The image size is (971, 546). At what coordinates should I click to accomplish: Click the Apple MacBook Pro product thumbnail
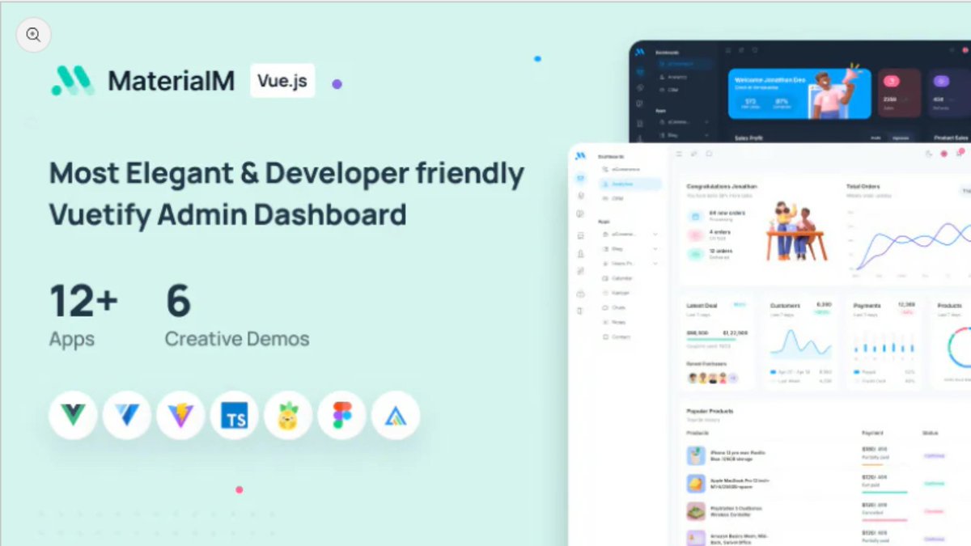(x=696, y=484)
